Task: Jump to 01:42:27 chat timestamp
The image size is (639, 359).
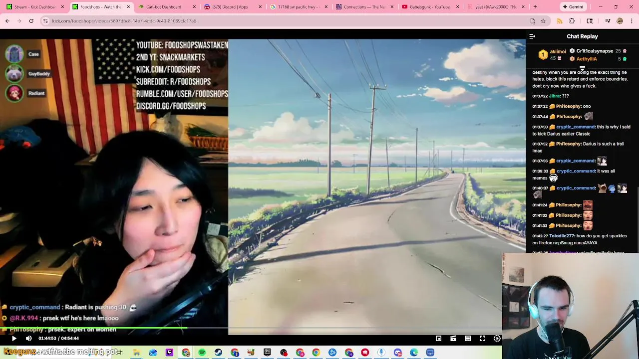Action: point(540,236)
